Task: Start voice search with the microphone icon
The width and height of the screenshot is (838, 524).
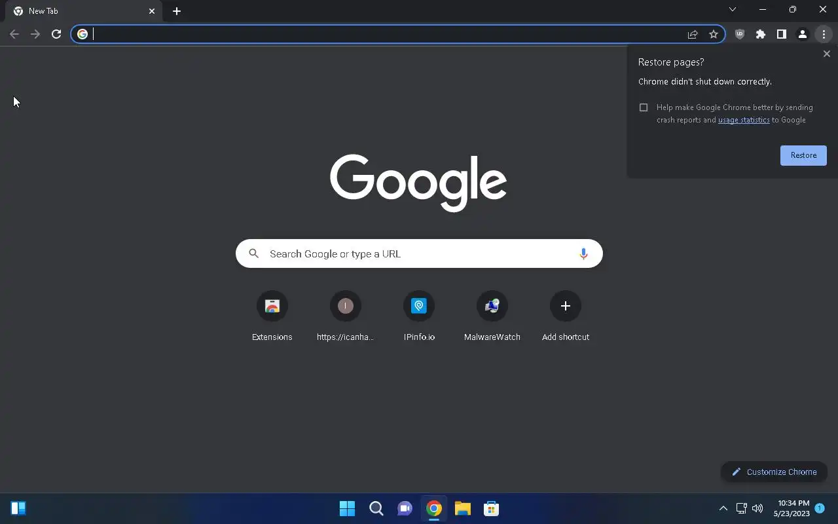Action: point(583,253)
